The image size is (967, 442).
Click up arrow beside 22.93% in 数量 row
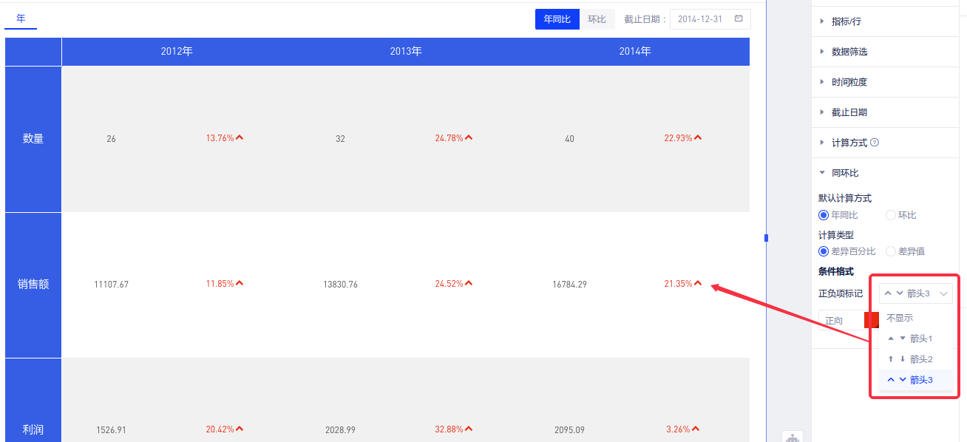point(698,137)
